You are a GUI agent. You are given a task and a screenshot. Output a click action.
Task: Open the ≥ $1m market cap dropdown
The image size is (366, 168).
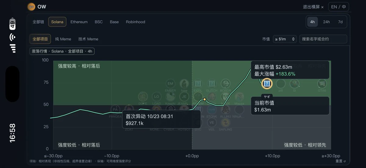point(285,39)
